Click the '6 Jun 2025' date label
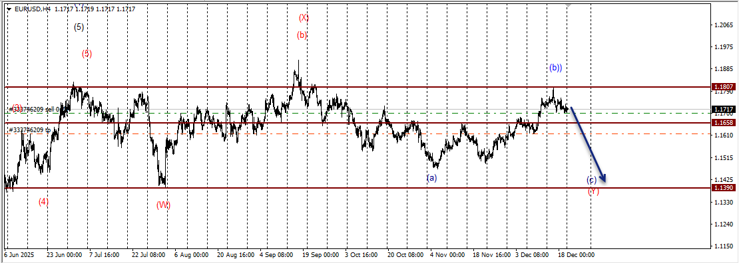Screen dimensions: 739x263 (19, 254)
